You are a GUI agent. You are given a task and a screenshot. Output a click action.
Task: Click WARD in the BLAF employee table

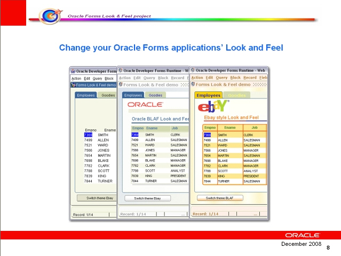pos(150,145)
